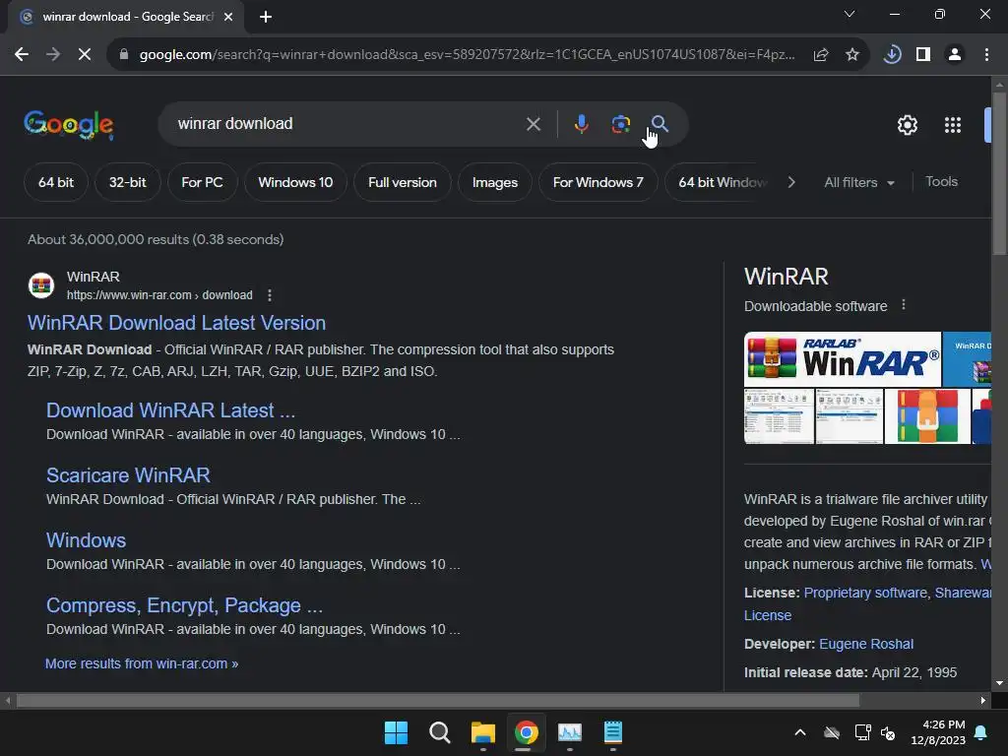Open the Google apps grid

pos(953,125)
